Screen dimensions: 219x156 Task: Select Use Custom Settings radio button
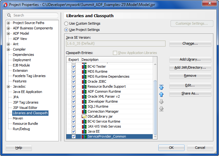pyautogui.click(x=66, y=23)
